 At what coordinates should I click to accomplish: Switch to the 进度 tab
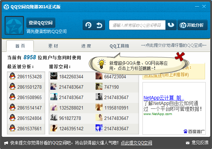coord(86,46)
